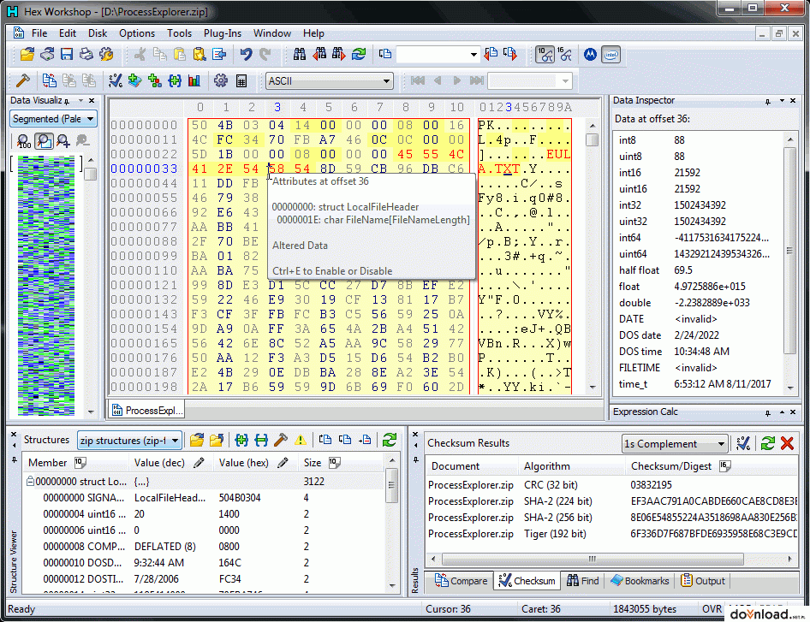Open the Help menu
This screenshot has height=622, width=810.
click(313, 33)
